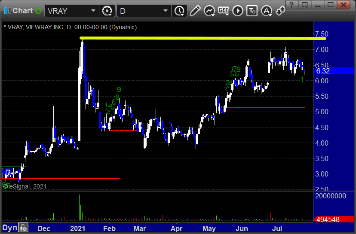Screen dimensions: 356x234
Task: Click the 20000000 volume scale label
Action: [330, 196]
